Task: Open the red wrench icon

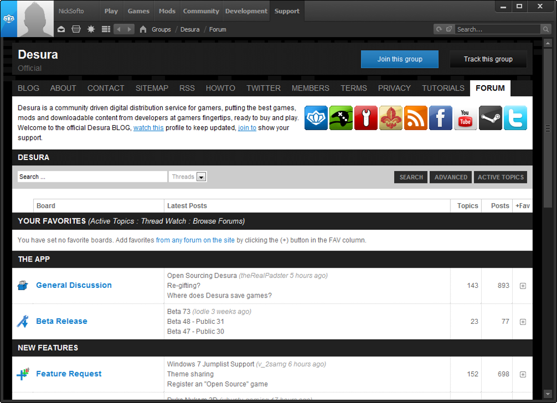Action: pyautogui.click(x=366, y=118)
